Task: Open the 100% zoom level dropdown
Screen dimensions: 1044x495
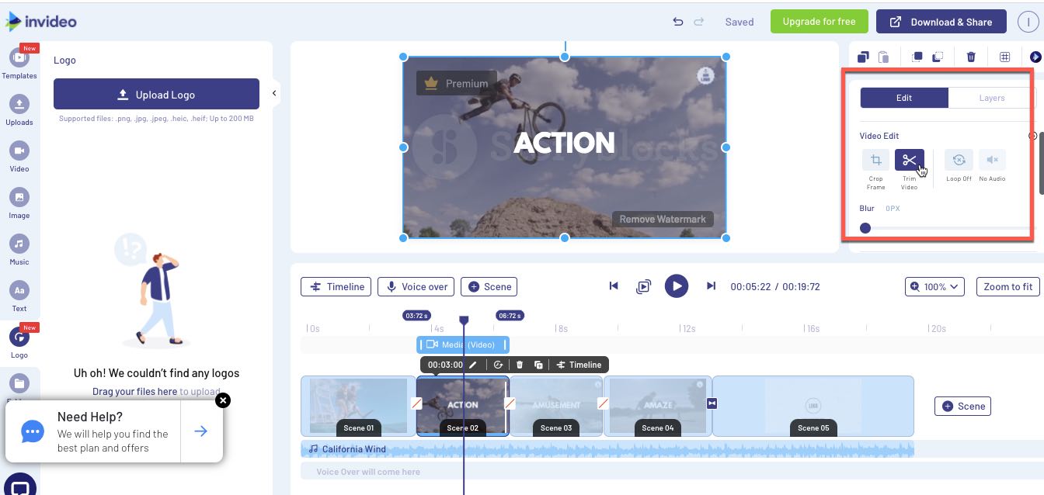Action: tap(934, 287)
